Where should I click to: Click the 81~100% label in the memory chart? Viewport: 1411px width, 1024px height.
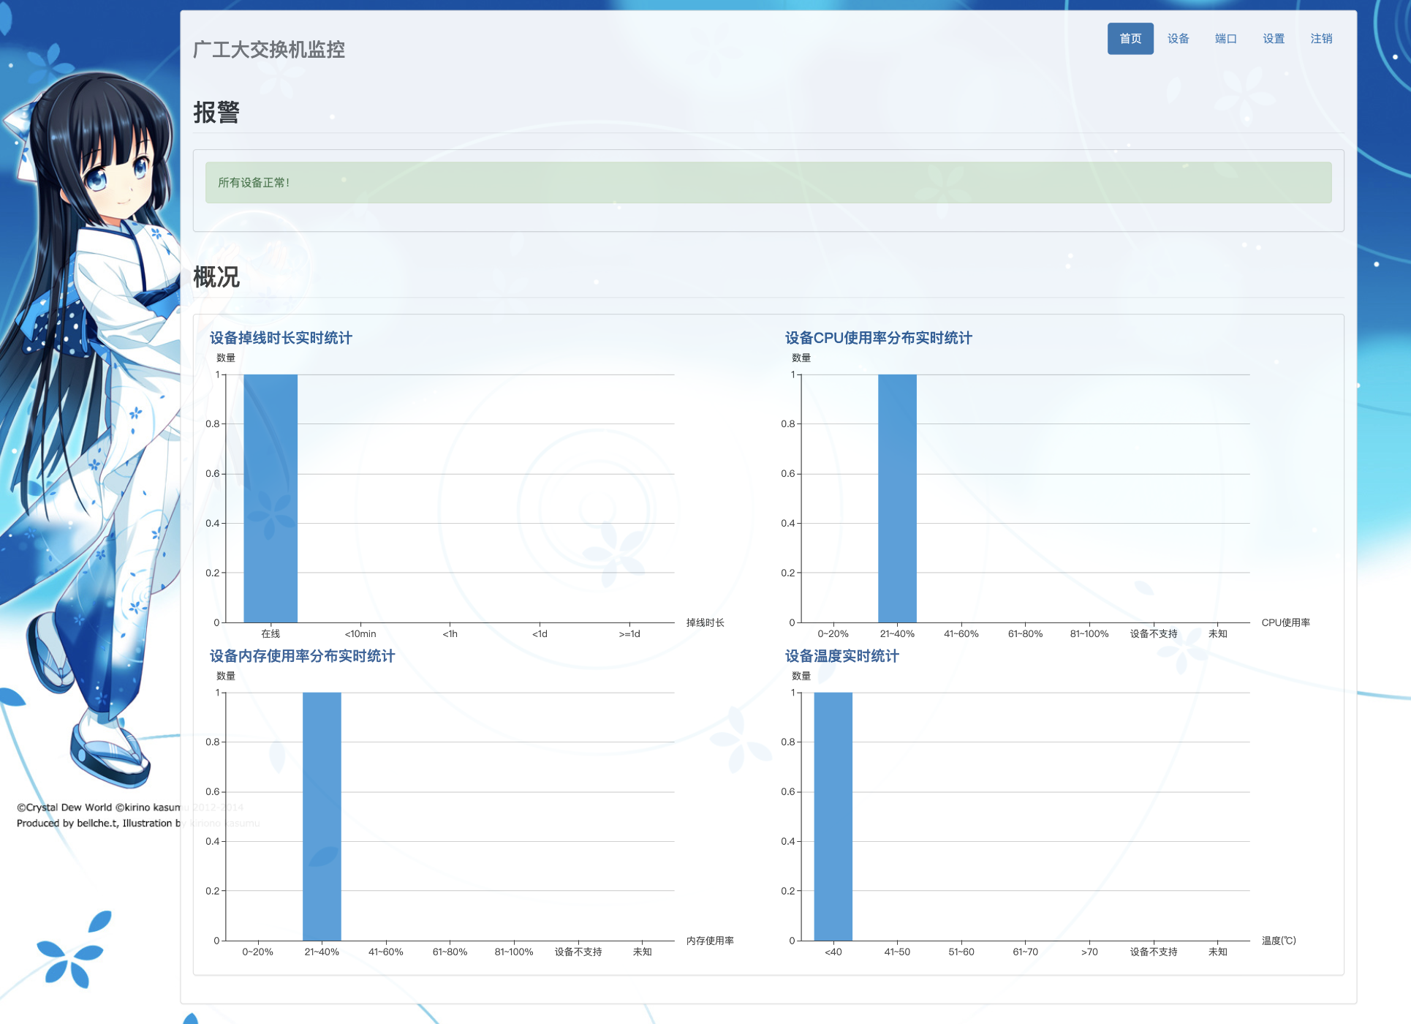point(514,952)
